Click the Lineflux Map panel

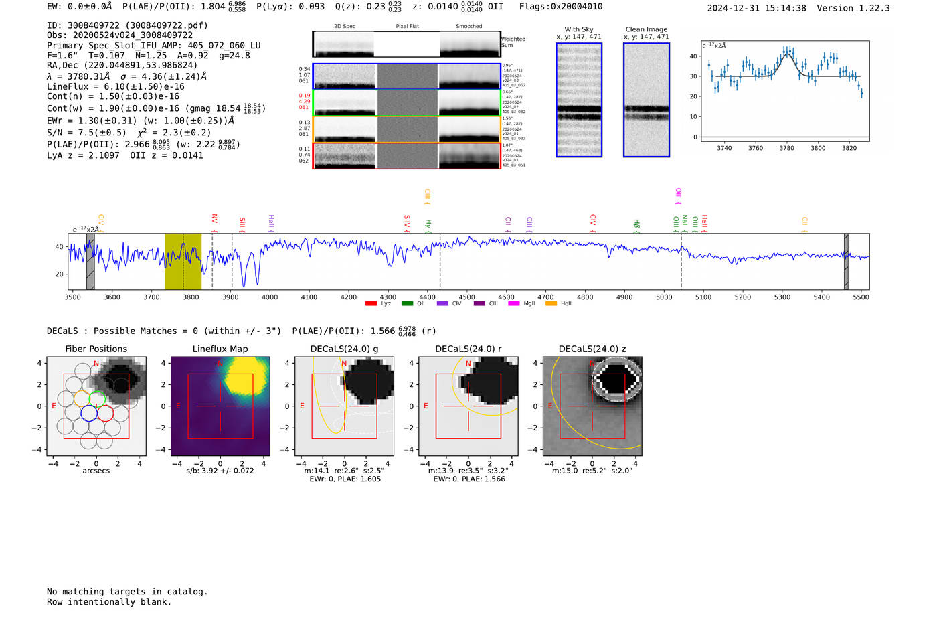coord(220,406)
